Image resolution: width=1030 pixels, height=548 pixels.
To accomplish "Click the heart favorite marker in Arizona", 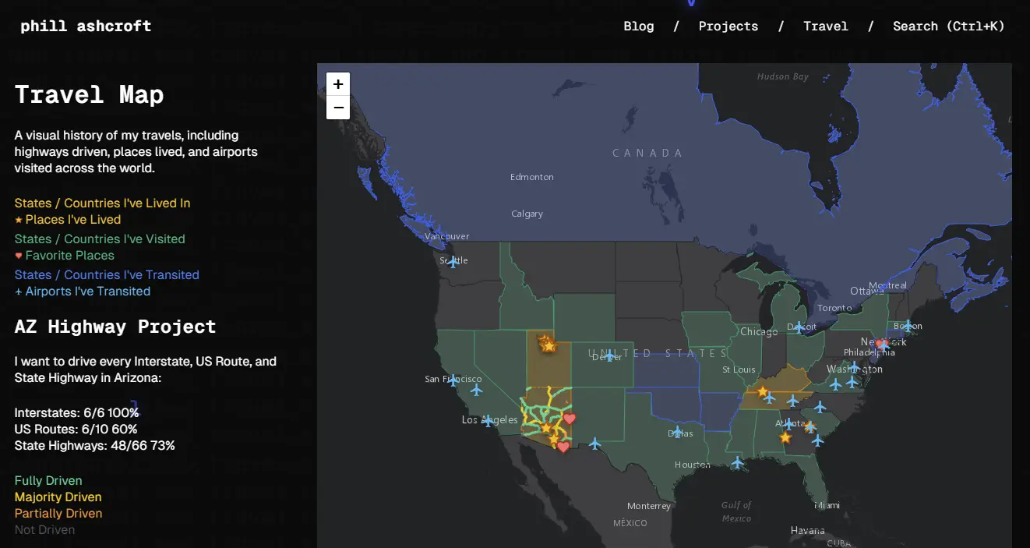I will point(570,418).
